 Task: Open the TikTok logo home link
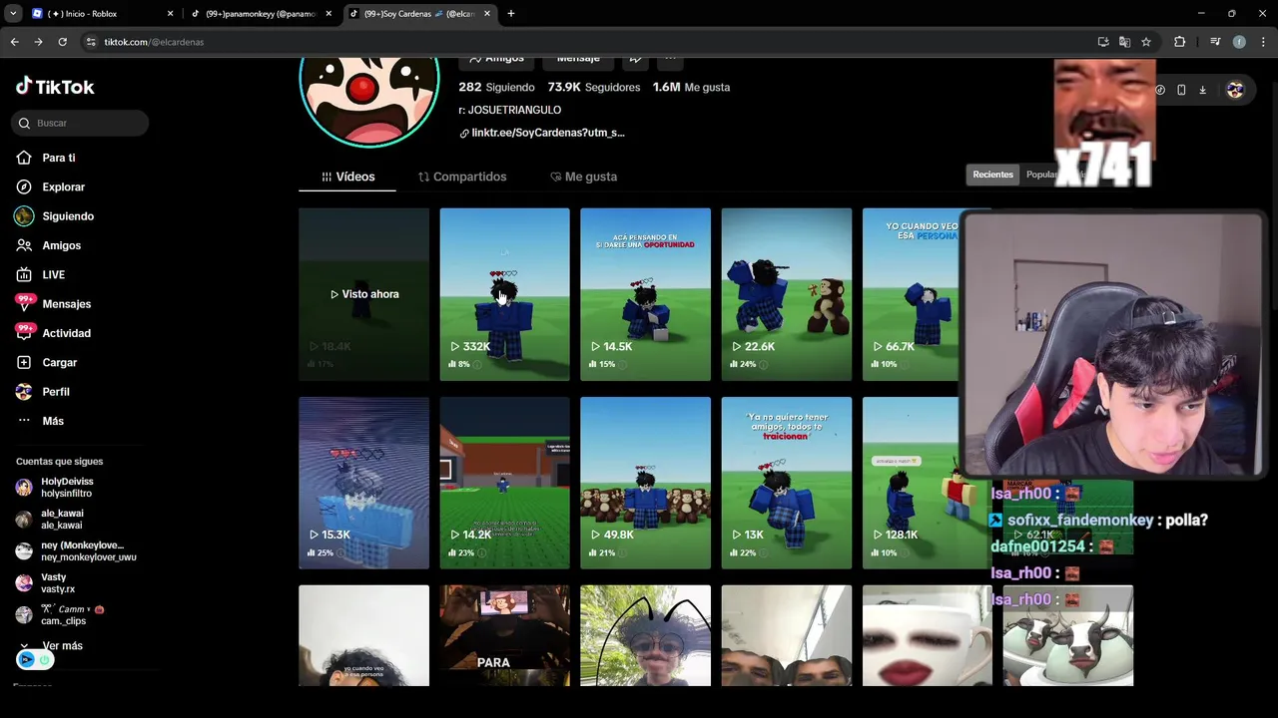click(x=55, y=87)
